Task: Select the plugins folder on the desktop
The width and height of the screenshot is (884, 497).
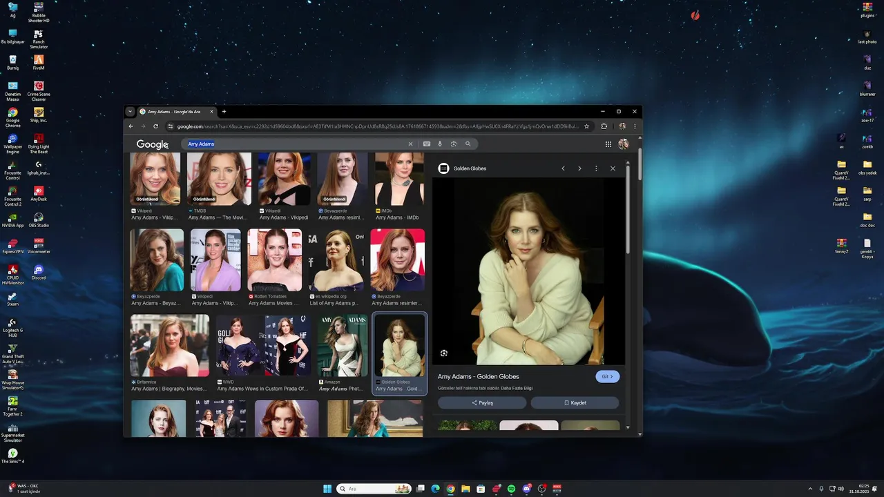Action: point(867,10)
